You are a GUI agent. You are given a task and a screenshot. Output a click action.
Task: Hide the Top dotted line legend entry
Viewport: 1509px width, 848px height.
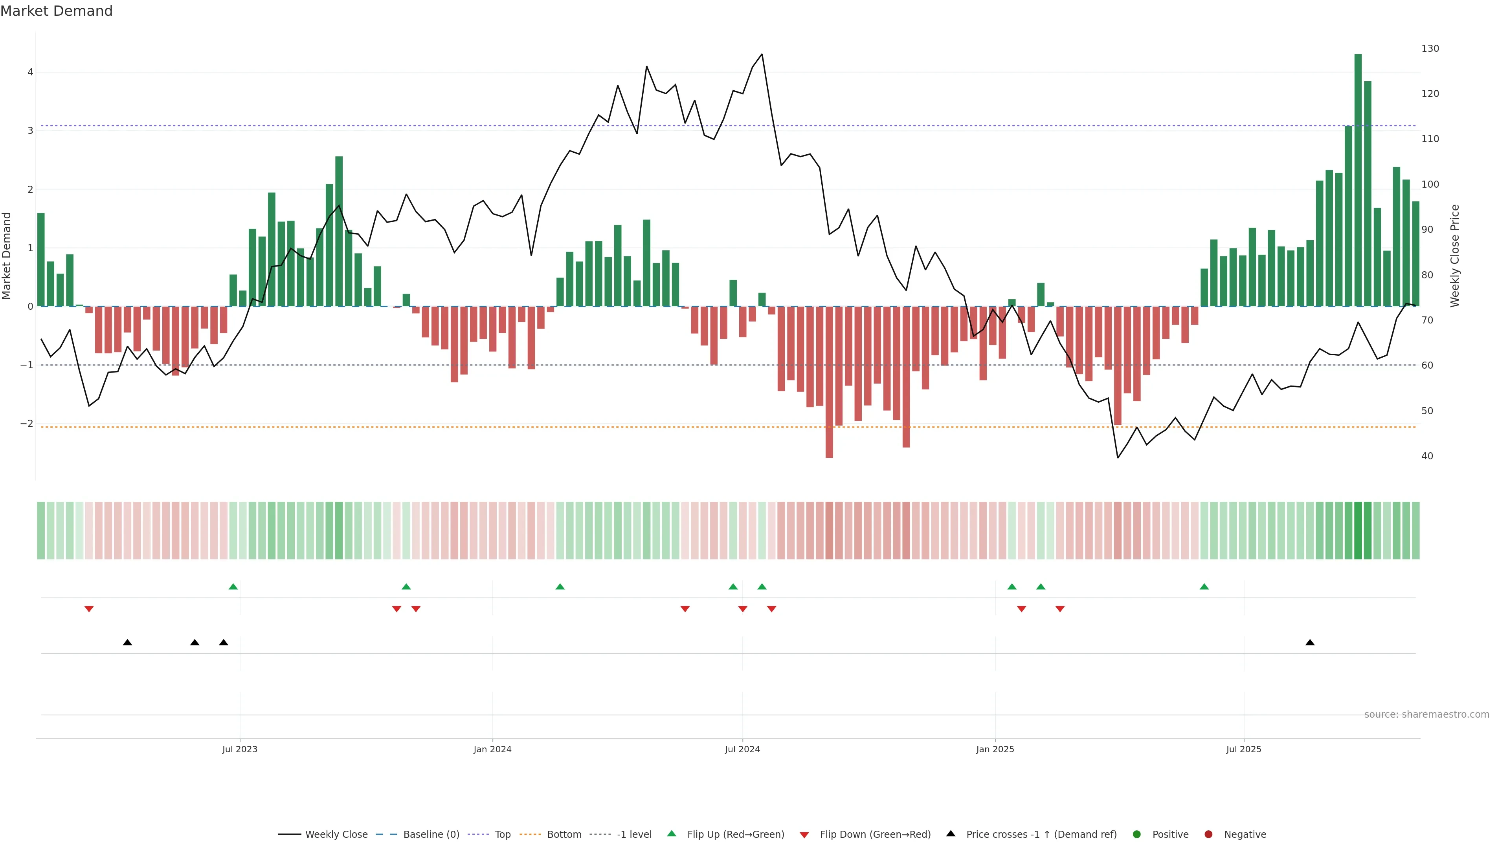click(x=502, y=835)
